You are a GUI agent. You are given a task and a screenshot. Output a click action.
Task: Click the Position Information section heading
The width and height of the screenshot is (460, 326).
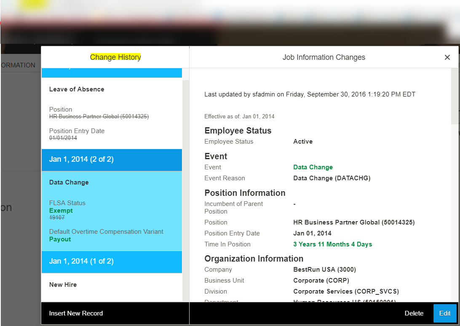[x=245, y=193]
